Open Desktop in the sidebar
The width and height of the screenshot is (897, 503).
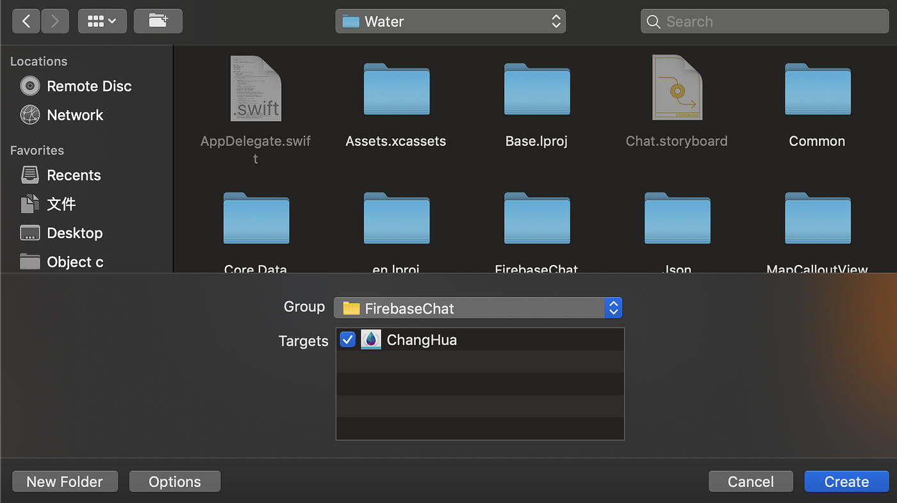[61, 233]
